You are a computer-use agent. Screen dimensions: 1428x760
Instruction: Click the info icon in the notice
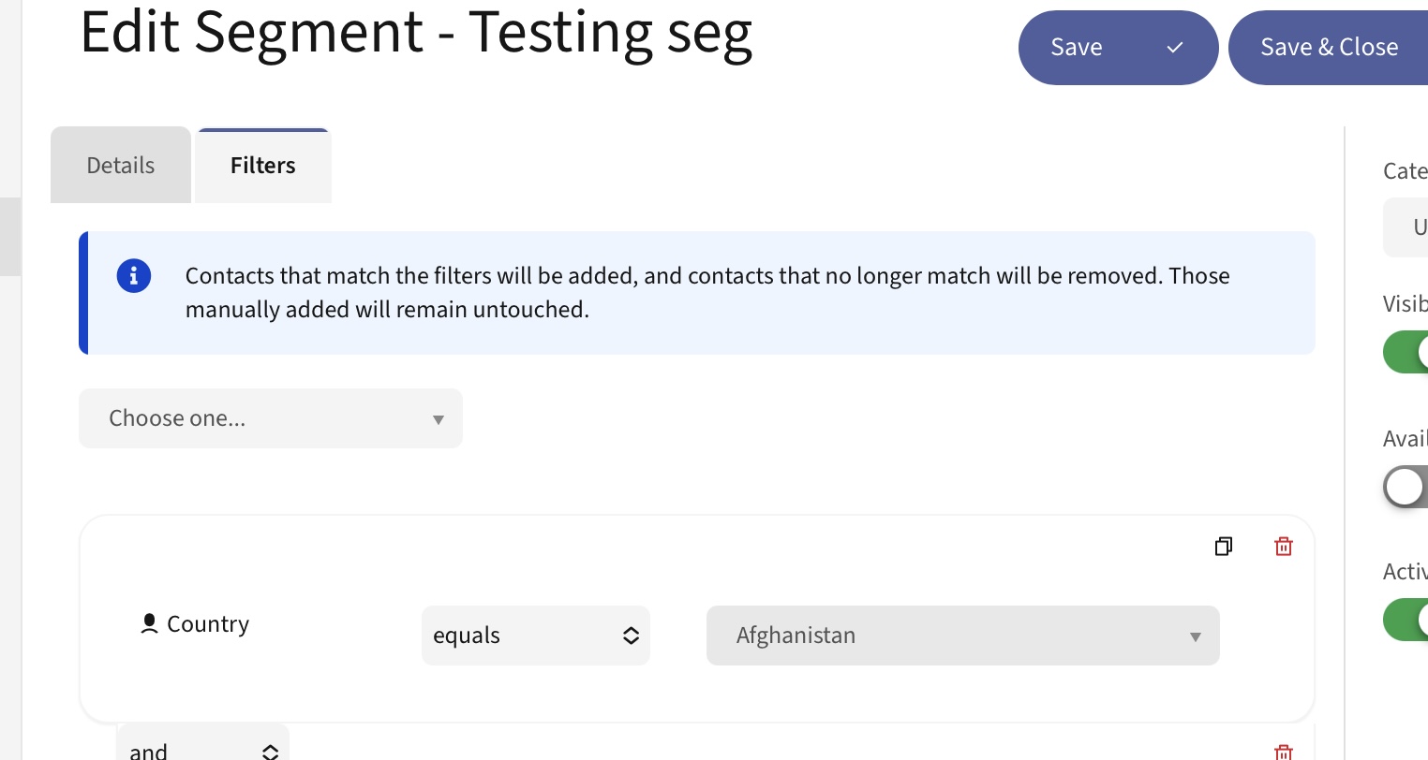click(134, 276)
